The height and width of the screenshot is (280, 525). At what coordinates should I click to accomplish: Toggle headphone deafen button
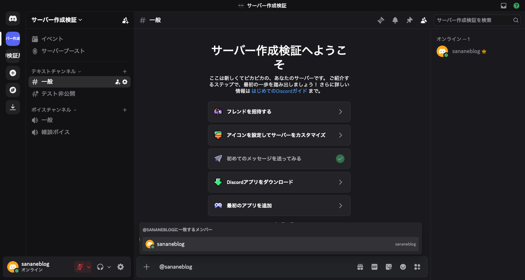click(x=100, y=267)
